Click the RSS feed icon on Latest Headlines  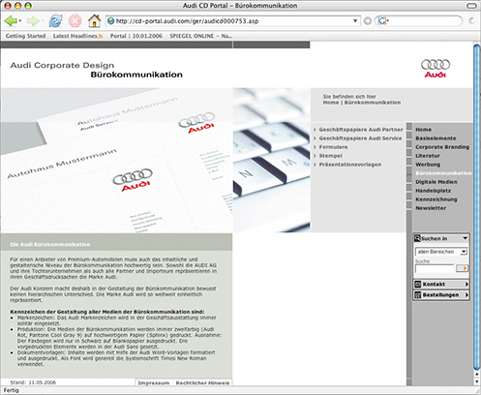(x=101, y=36)
